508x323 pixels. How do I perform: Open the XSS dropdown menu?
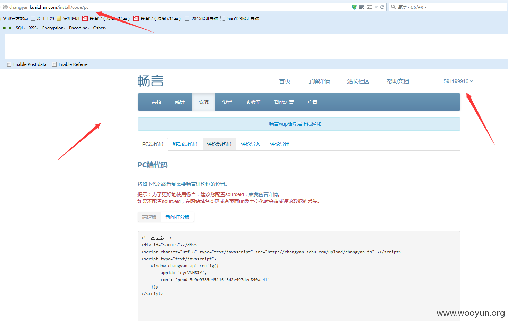34,28
